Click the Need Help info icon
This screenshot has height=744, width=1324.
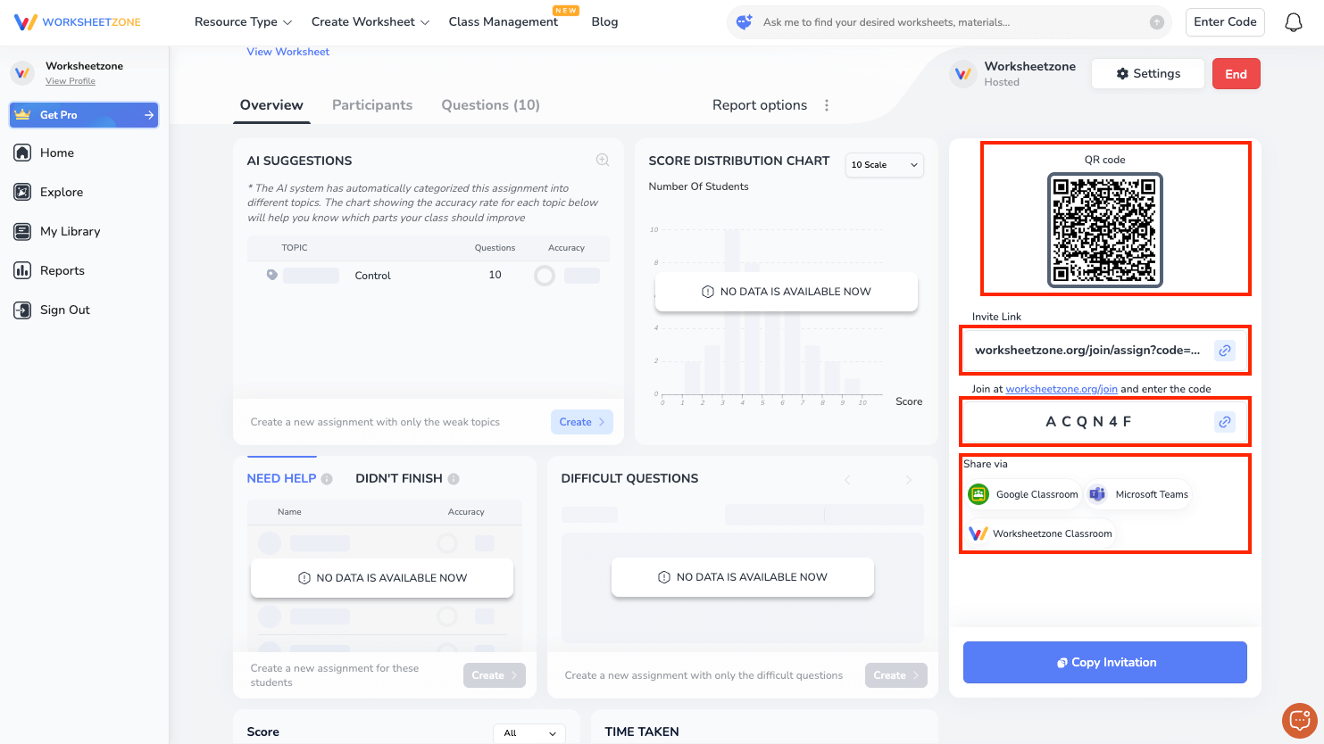[x=327, y=479]
